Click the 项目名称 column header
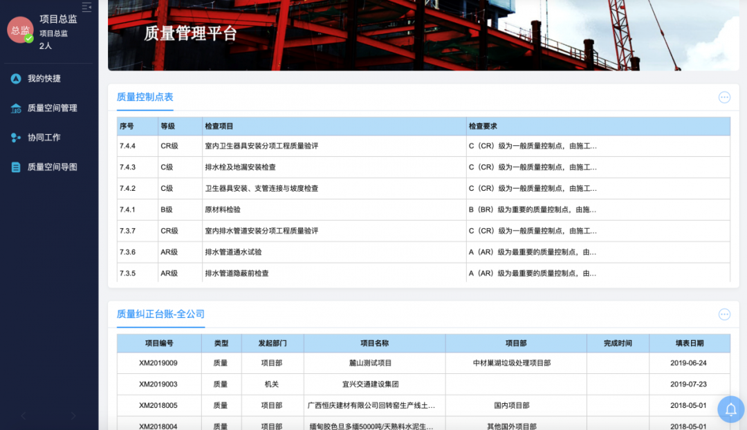Image resolution: width=747 pixels, height=430 pixels. [374, 344]
